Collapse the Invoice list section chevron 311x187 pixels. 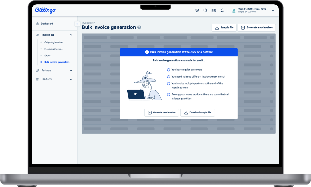[71, 35]
